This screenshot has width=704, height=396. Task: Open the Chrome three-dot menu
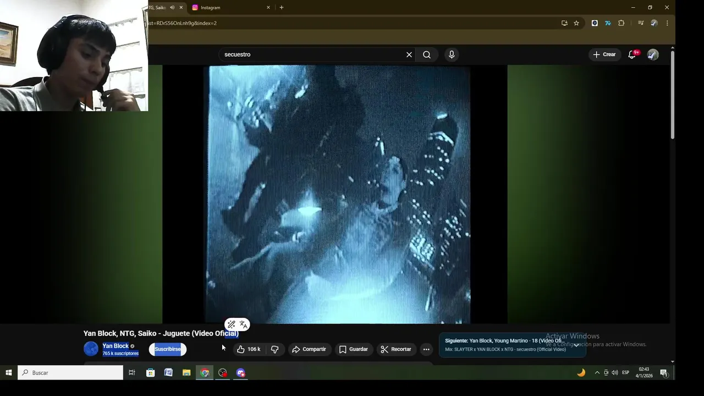point(667,23)
